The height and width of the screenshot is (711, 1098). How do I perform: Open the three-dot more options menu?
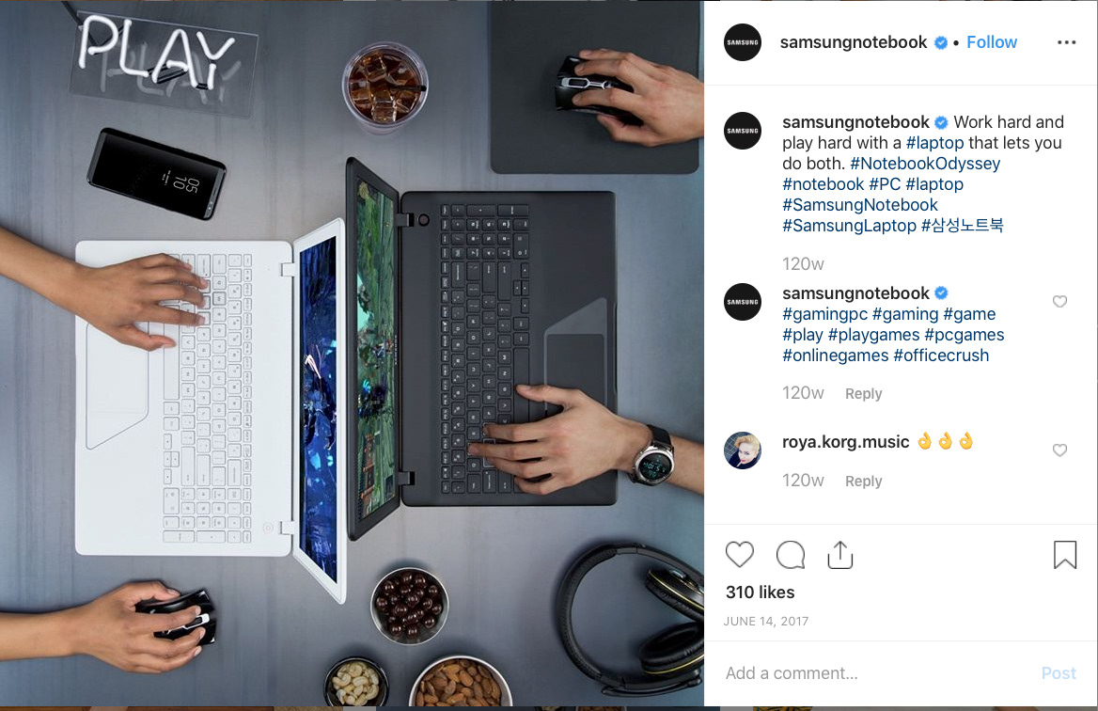point(1066,42)
